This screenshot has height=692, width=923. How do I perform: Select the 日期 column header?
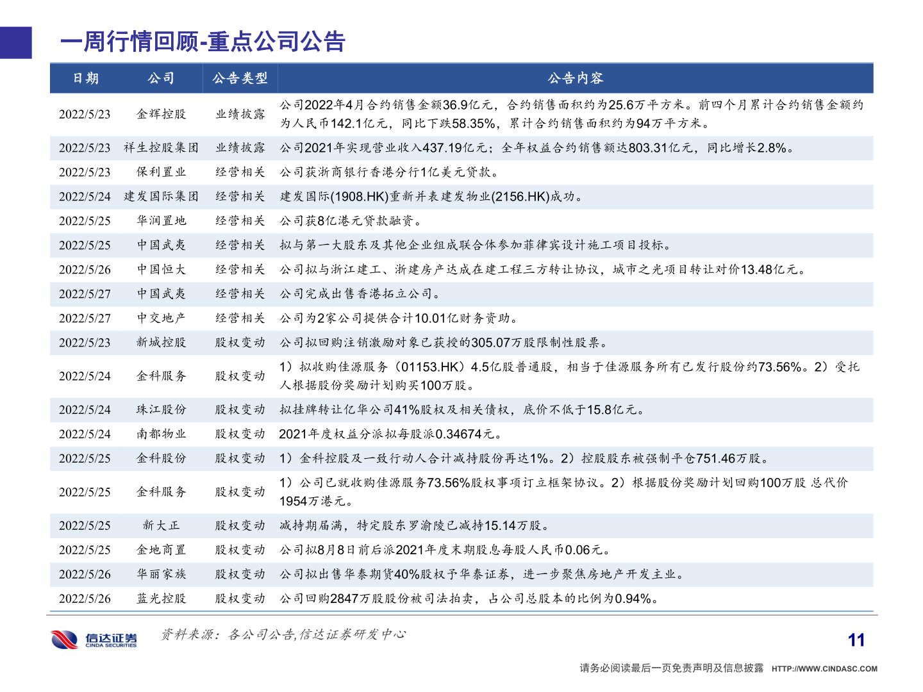85,78
